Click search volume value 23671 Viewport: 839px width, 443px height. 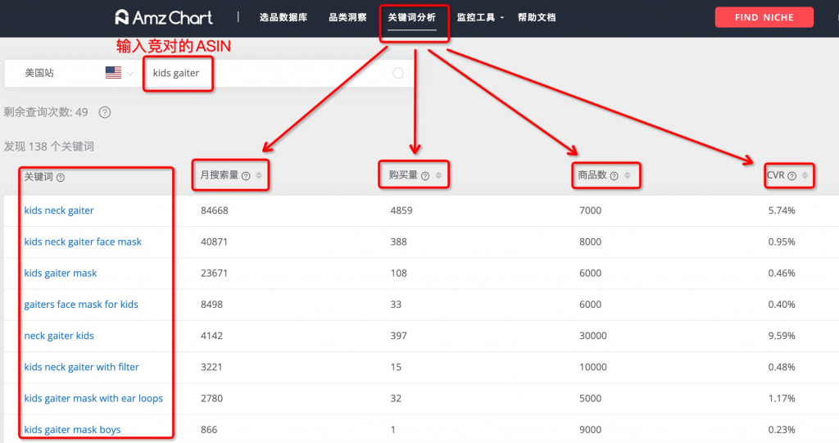coord(214,273)
